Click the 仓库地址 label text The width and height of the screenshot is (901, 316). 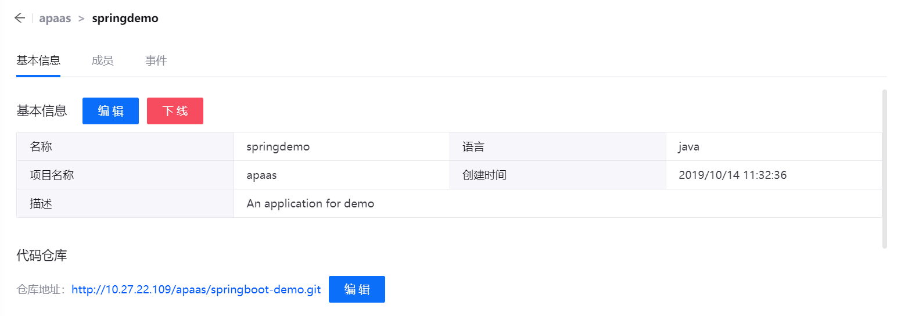tap(42, 290)
